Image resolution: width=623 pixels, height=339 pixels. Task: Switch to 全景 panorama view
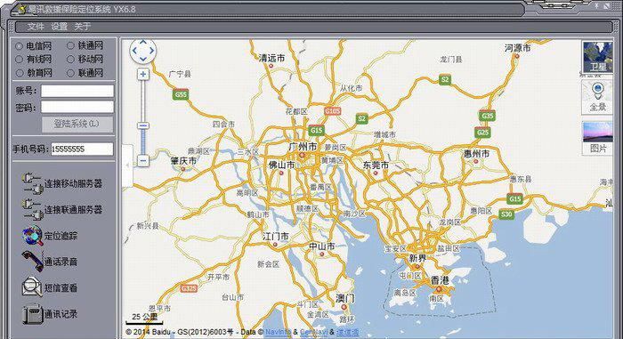(x=597, y=97)
